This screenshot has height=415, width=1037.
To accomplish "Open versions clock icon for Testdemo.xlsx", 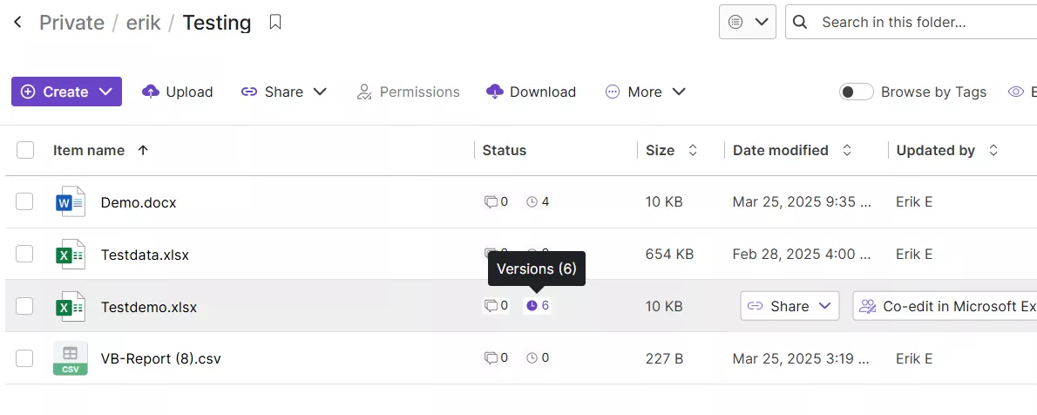I will click(x=532, y=306).
